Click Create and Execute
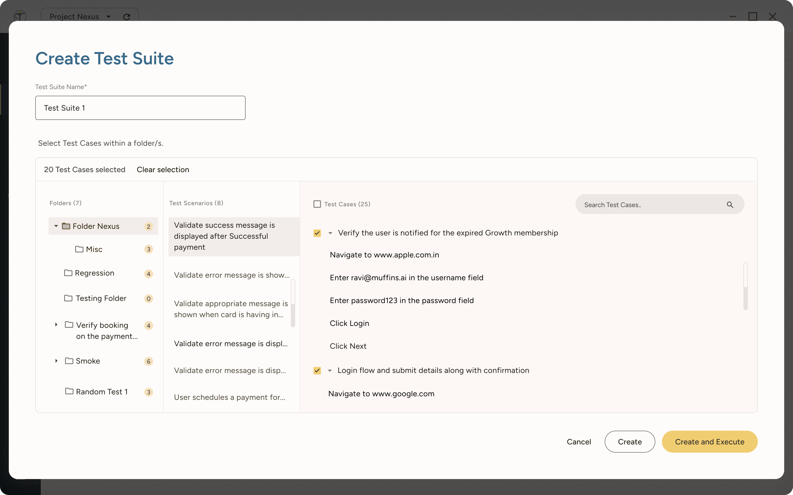 pos(710,441)
